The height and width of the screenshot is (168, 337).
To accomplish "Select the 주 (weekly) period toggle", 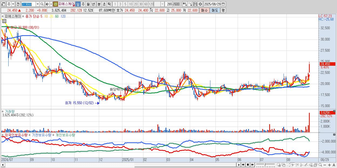I will tap(83, 4).
